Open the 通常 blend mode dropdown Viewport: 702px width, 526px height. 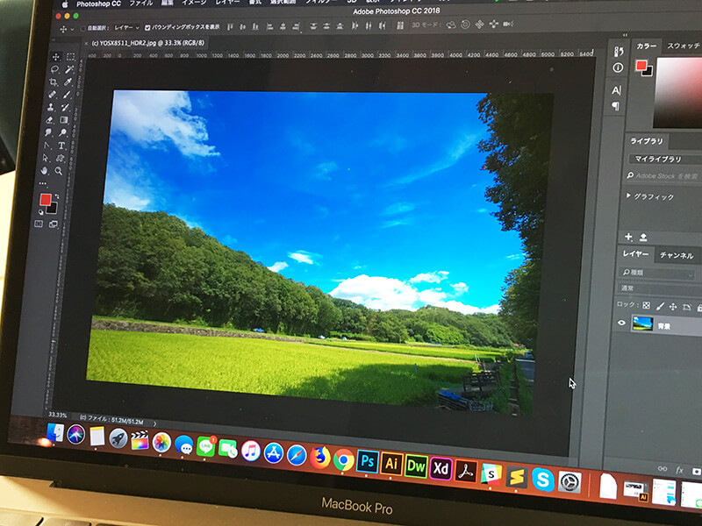(x=660, y=288)
